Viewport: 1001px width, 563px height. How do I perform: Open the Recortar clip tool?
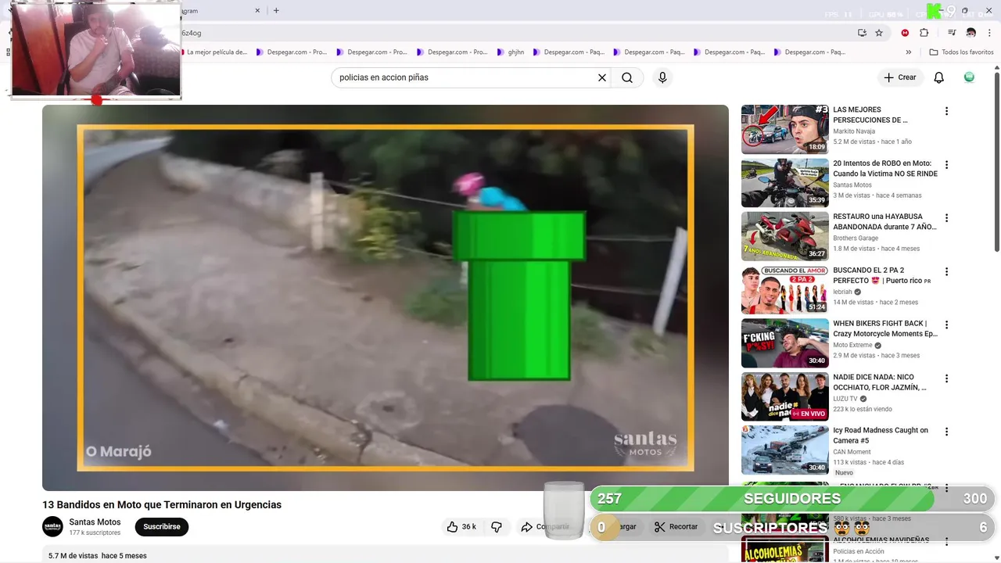(676, 527)
